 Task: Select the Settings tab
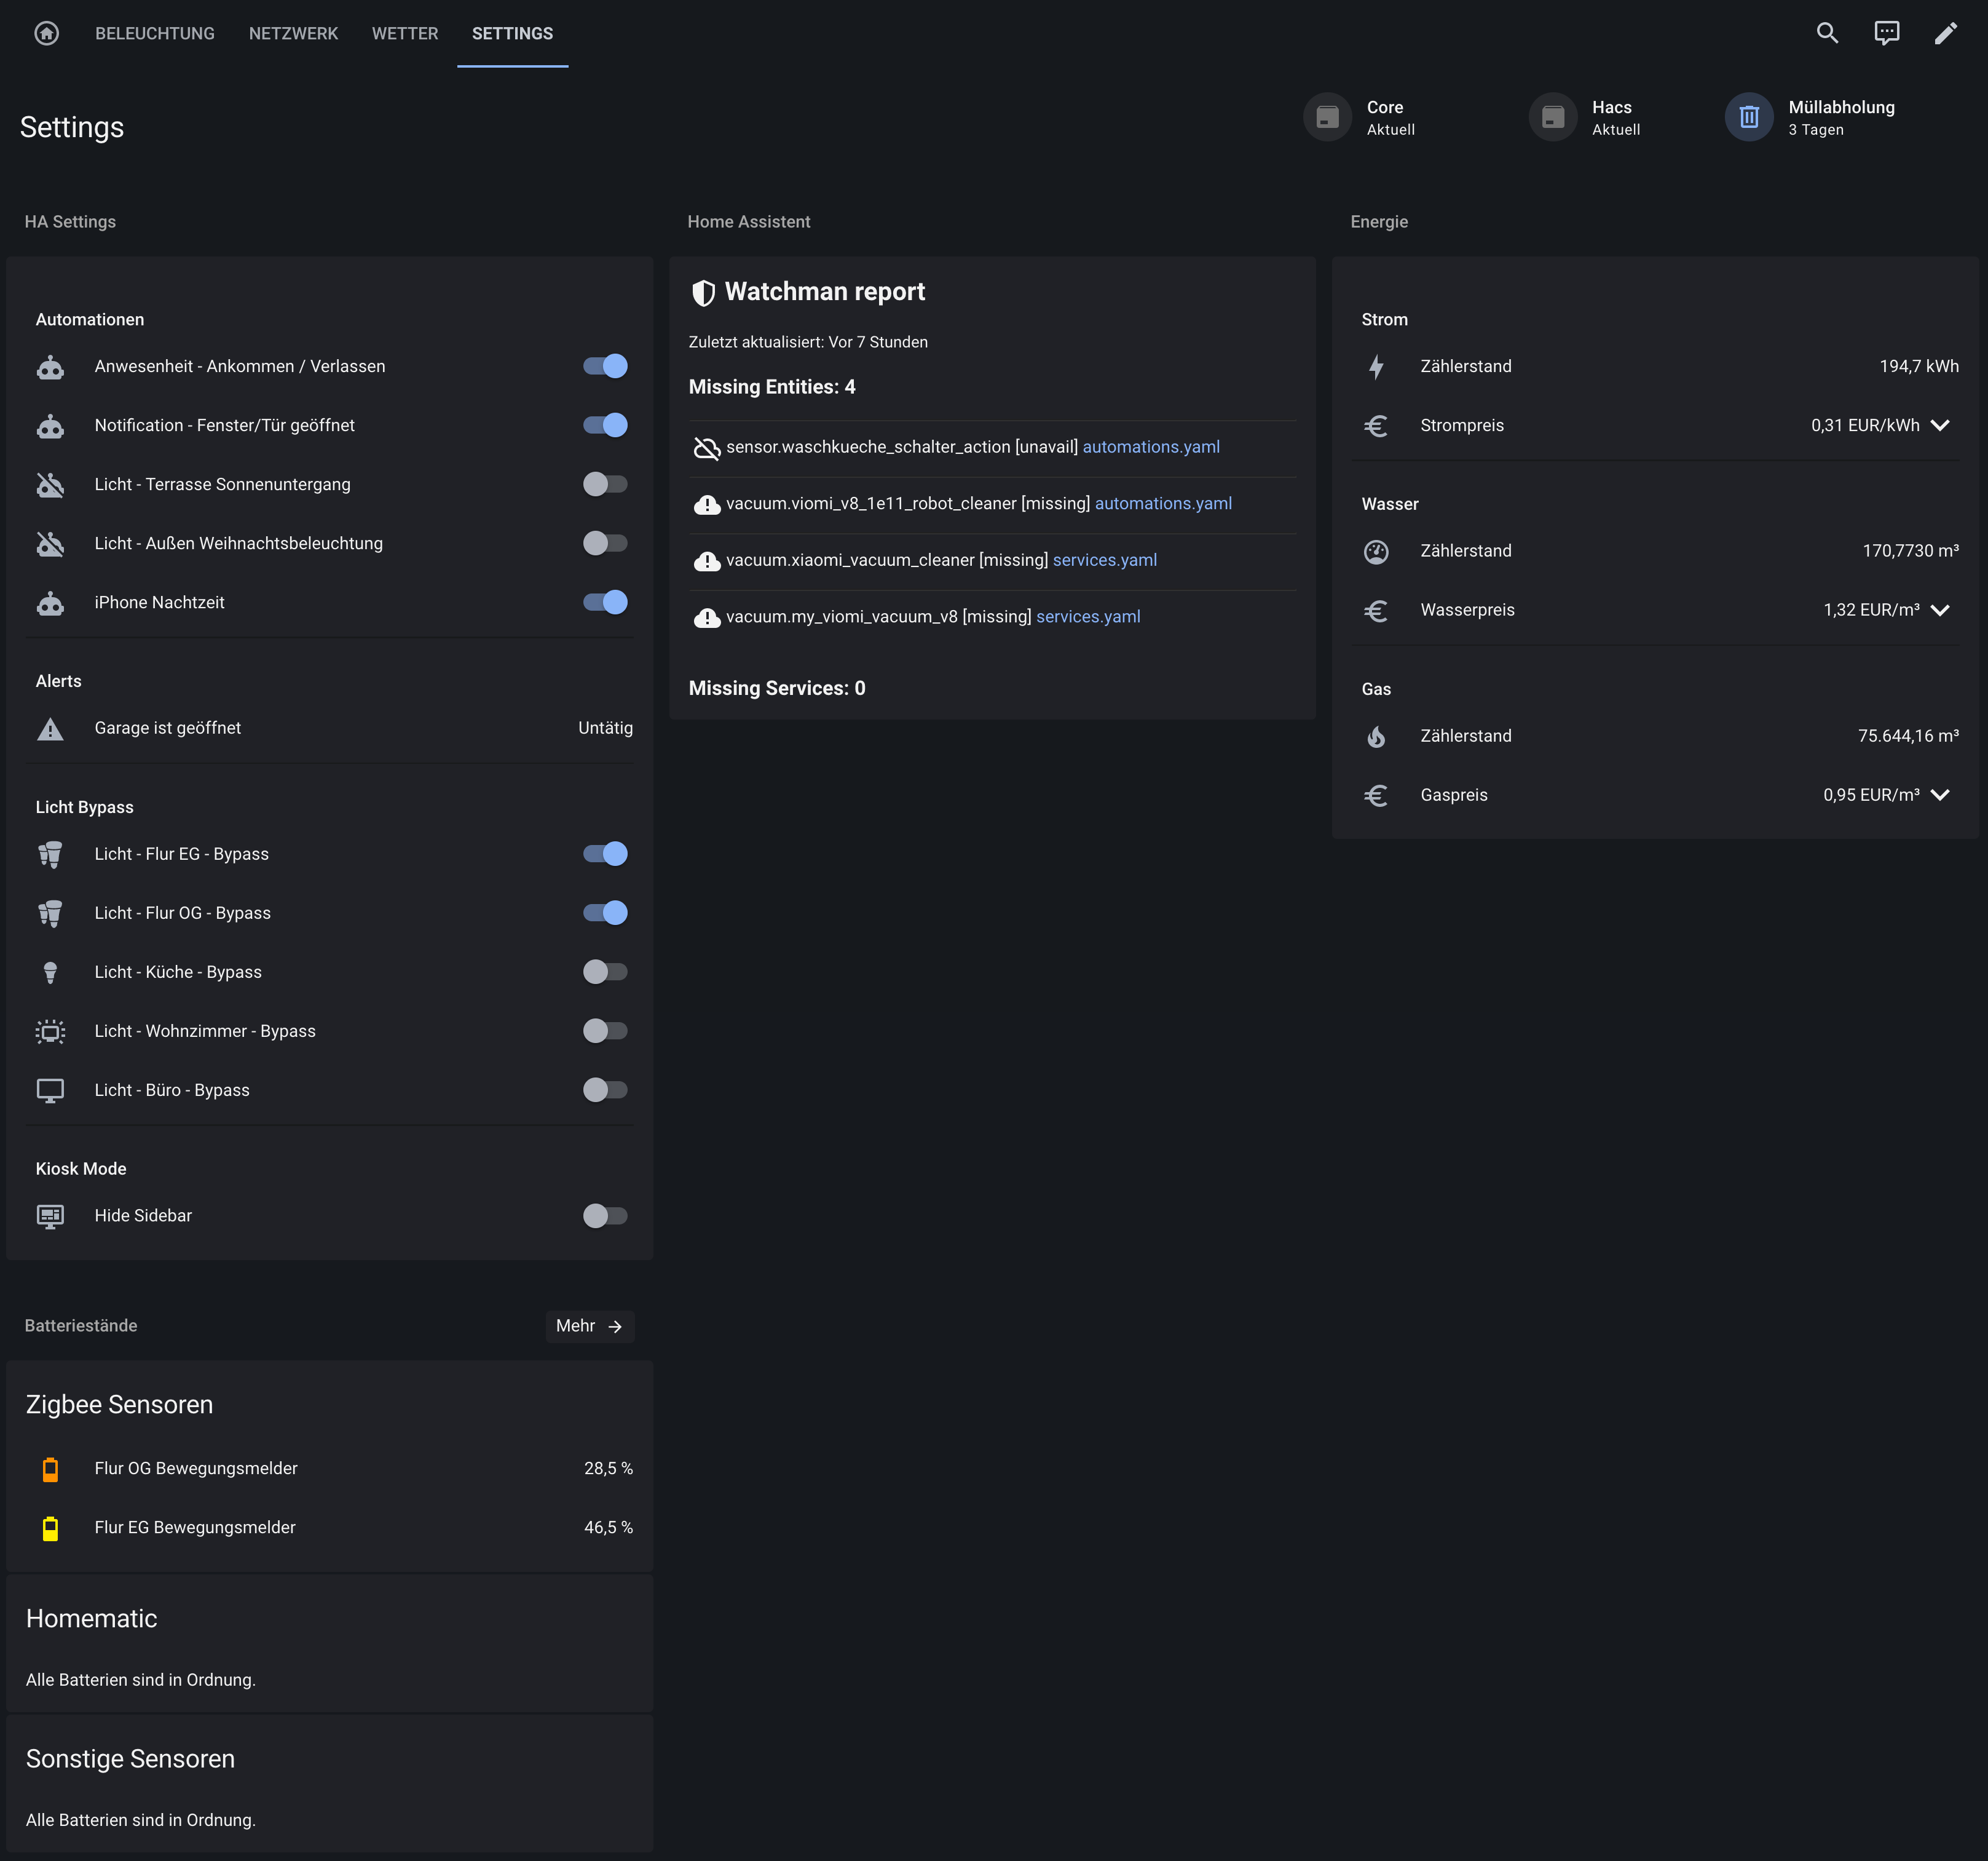[512, 33]
